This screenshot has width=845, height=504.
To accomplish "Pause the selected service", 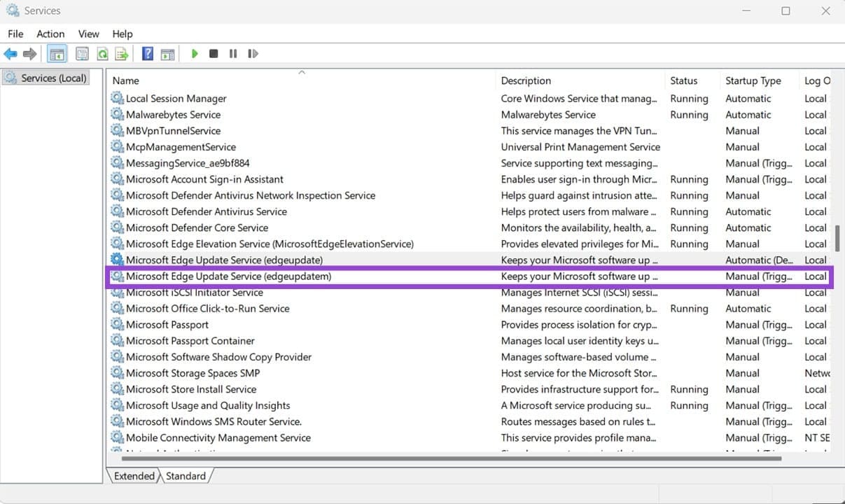I will [x=233, y=53].
